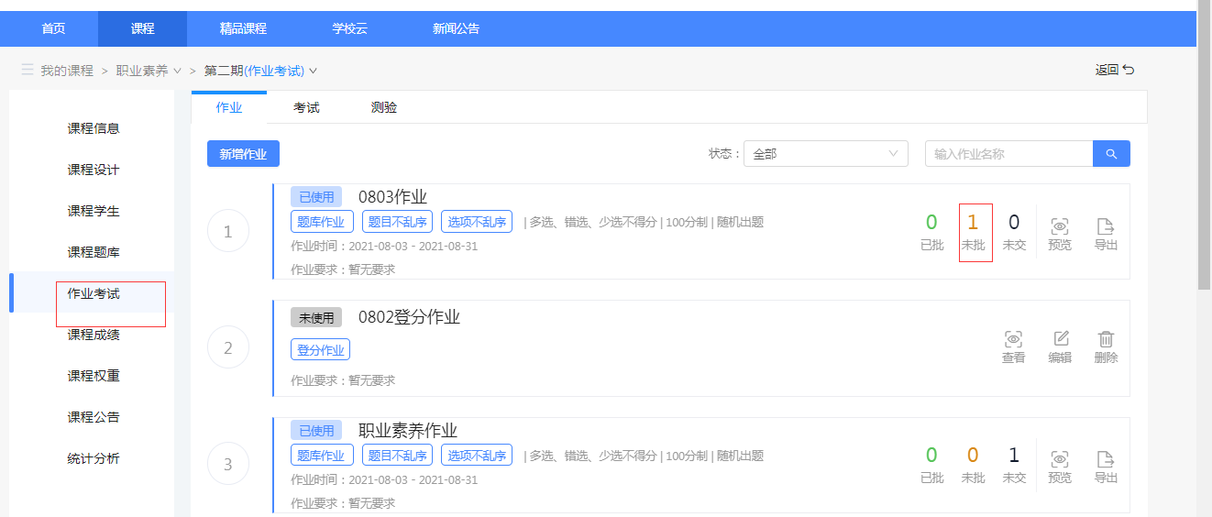This screenshot has width=1212, height=517.
Task: Select 作业考试 in the sidebar
Action: pos(94,293)
